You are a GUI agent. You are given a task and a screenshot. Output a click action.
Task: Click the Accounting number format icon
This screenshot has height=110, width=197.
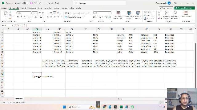tap(94, 17)
